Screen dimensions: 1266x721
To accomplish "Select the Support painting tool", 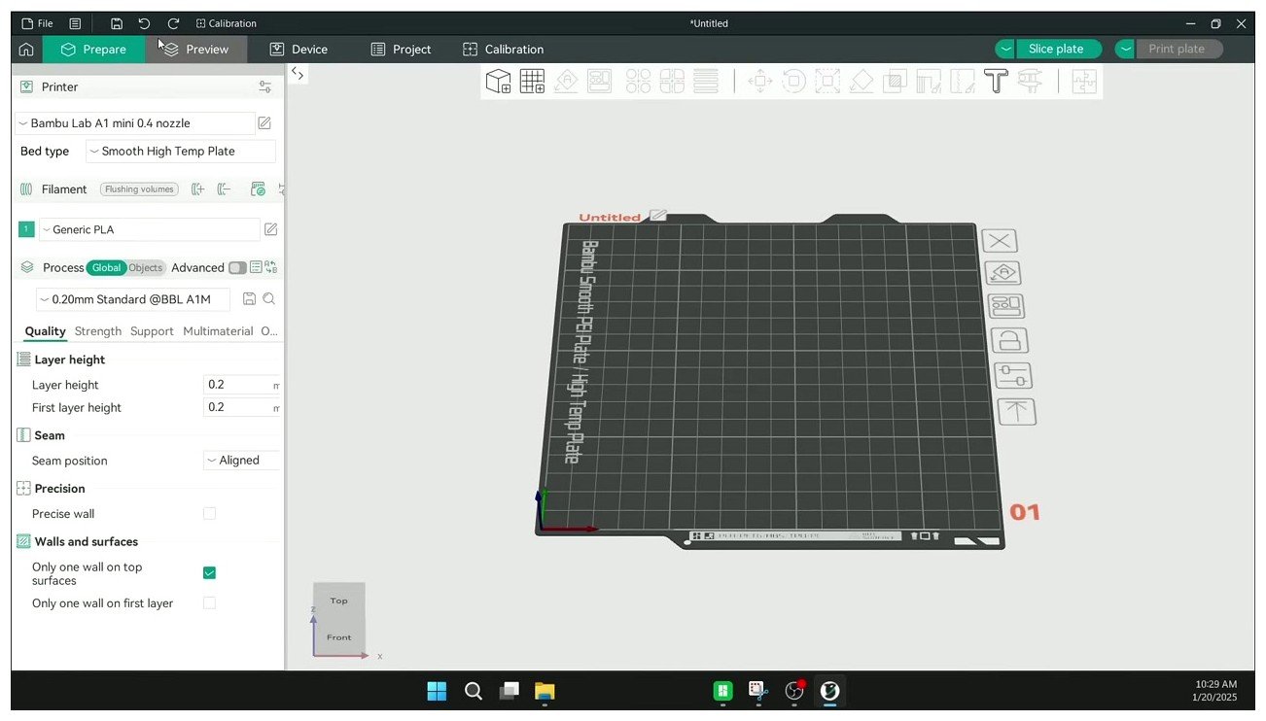I will (929, 82).
